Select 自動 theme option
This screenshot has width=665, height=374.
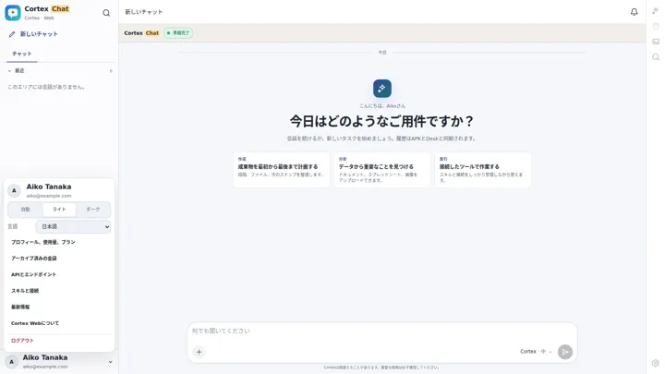click(x=26, y=210)
